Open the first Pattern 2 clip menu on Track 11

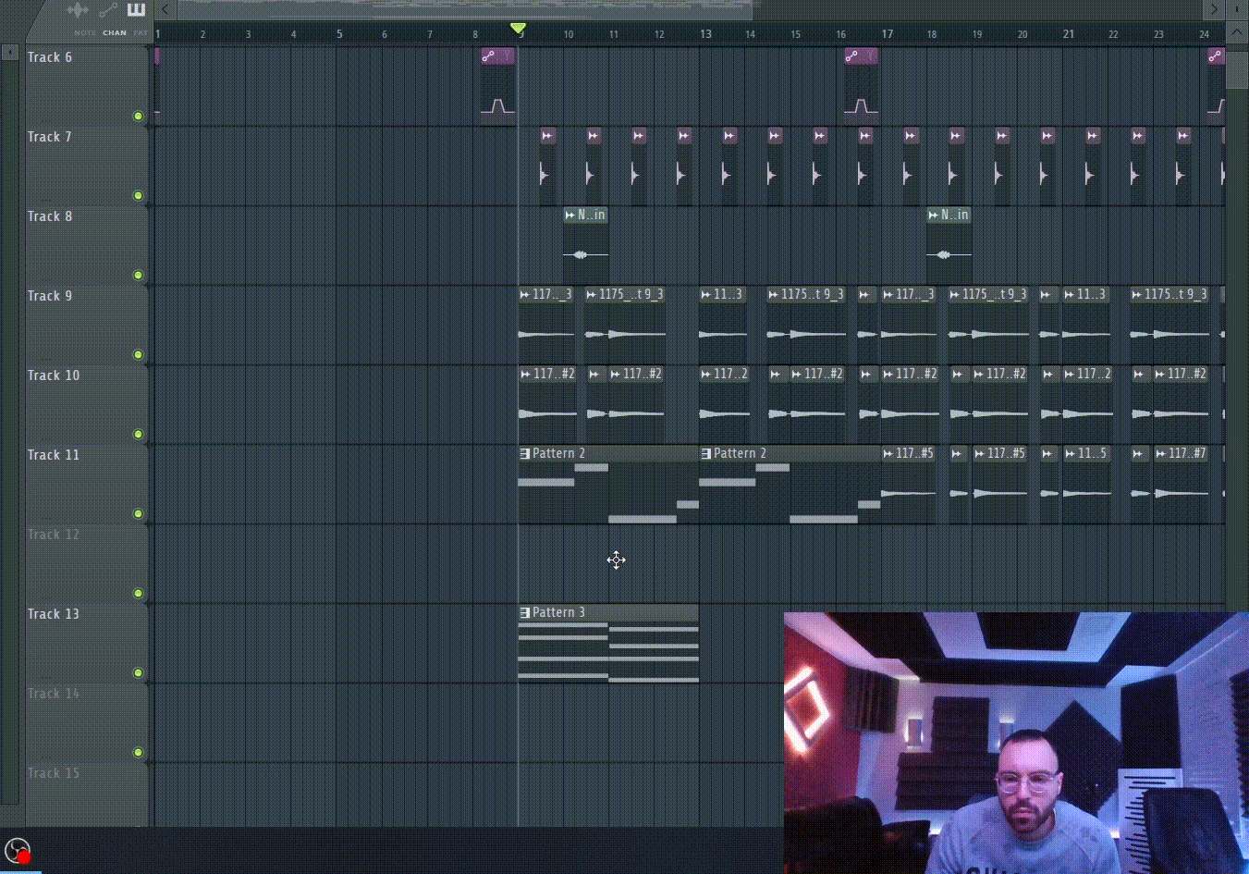coord(525,453)
